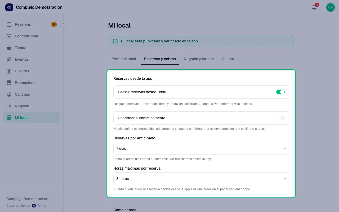Click the Clientes contact icon
This screenshot has height=212, width=339.
coord(9,71)
